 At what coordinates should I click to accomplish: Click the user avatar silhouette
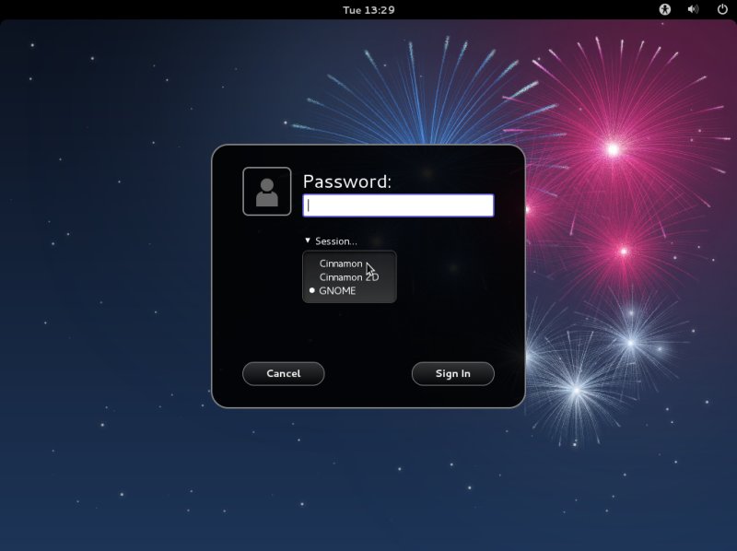tap(267, 192)
